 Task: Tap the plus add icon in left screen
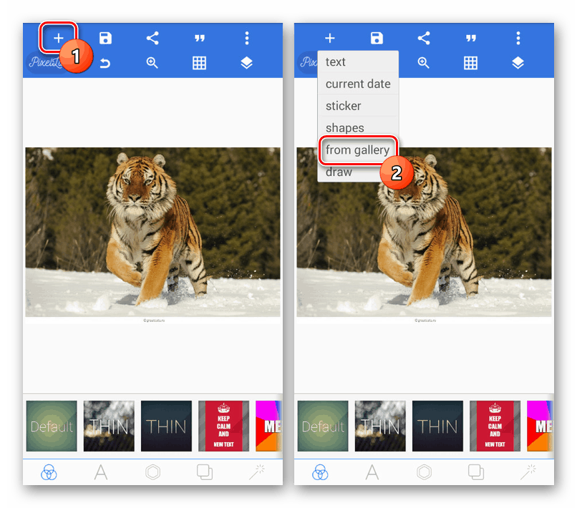(x=58, y=38)
